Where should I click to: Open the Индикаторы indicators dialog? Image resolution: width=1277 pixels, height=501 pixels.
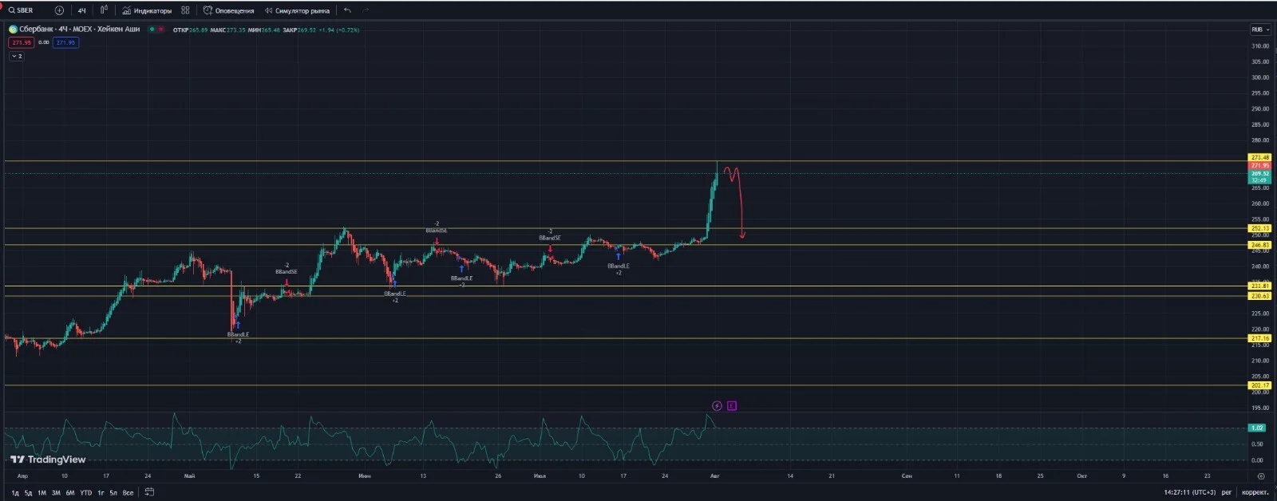pyautogui.click(x=147, y=10)
